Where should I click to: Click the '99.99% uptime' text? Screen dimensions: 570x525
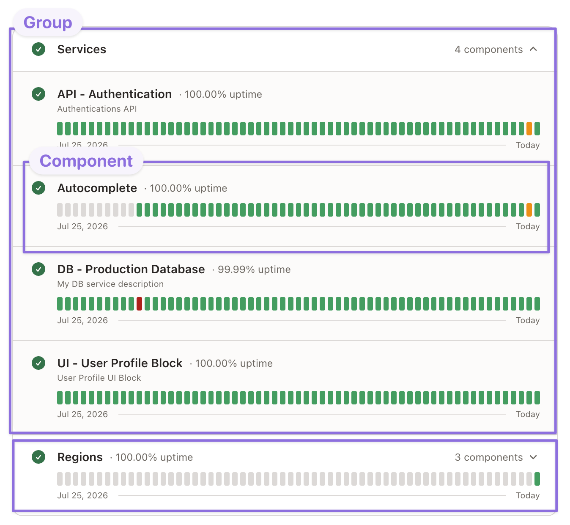pos(254,269)
